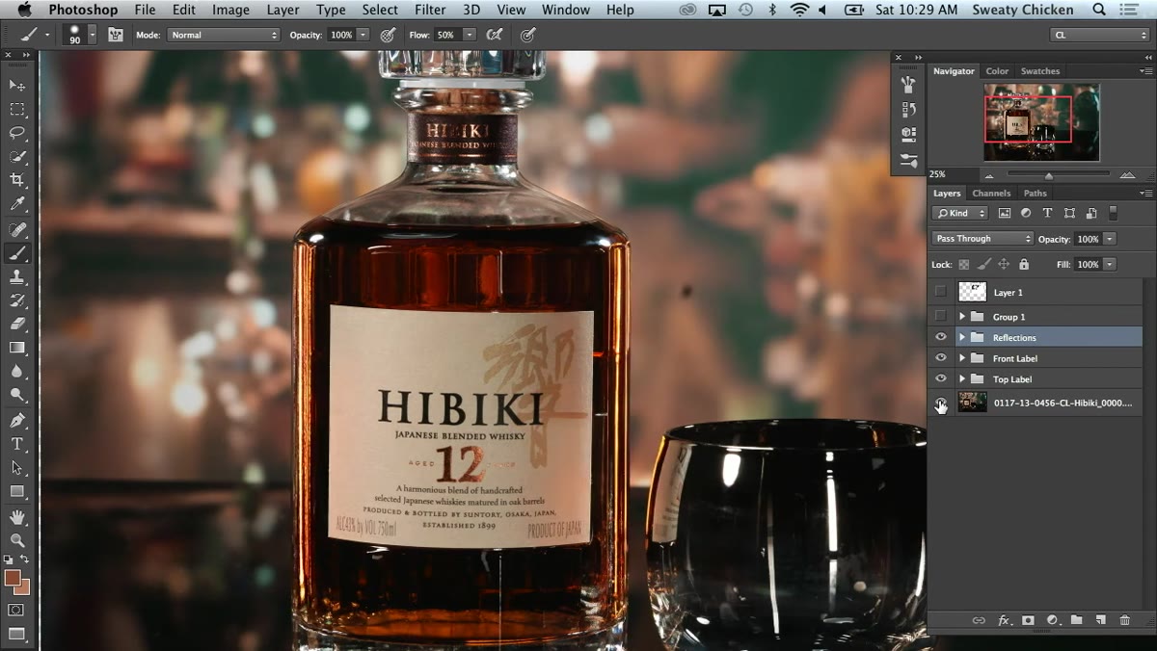Select the Blur tool
The image size is (1157, 651).
pyautogui.click(x=17, y=372)
